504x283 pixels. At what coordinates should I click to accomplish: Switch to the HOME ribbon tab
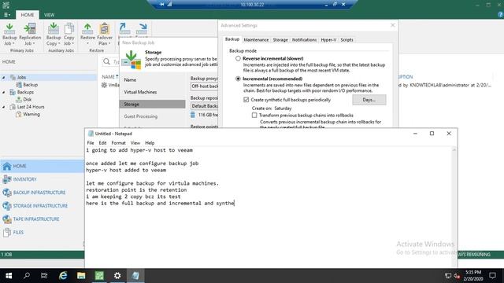coord(28,15)
